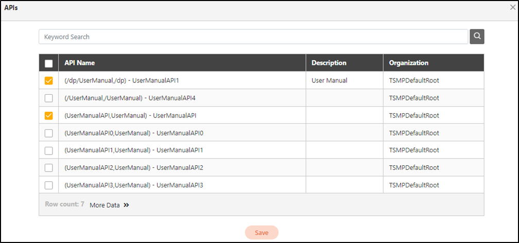The width and height of the screenshot is (519, 243).
Task: Click the API Name column header
Action: click(x=80, y=63)
